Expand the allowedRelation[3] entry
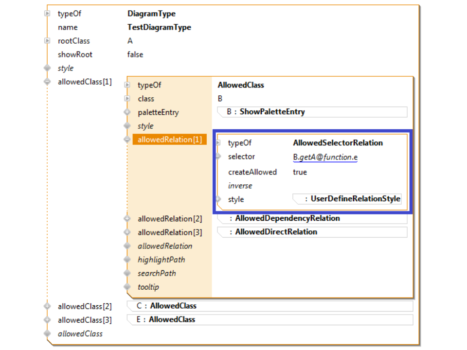 pyautogui.click(x=127, y=232)
